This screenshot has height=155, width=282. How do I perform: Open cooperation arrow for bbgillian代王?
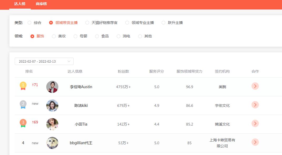point(255,142)
